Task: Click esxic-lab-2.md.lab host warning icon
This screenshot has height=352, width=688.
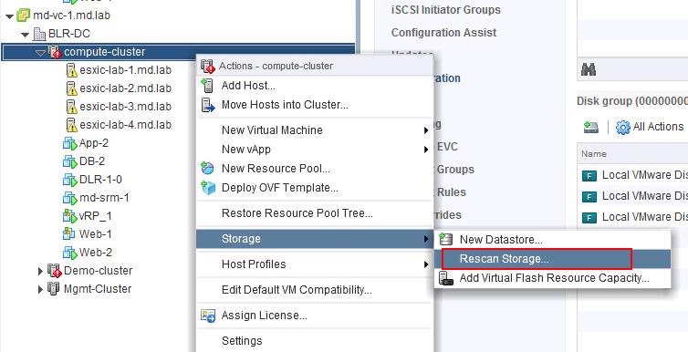Action: (71, 88)
